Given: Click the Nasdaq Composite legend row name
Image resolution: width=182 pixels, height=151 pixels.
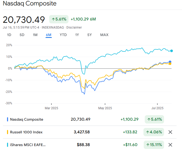Looking at the screenshot, I should pos(27,119).
